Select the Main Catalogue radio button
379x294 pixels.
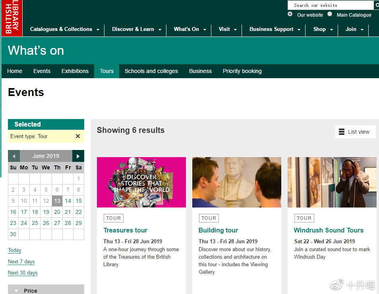tap(330, 14)
